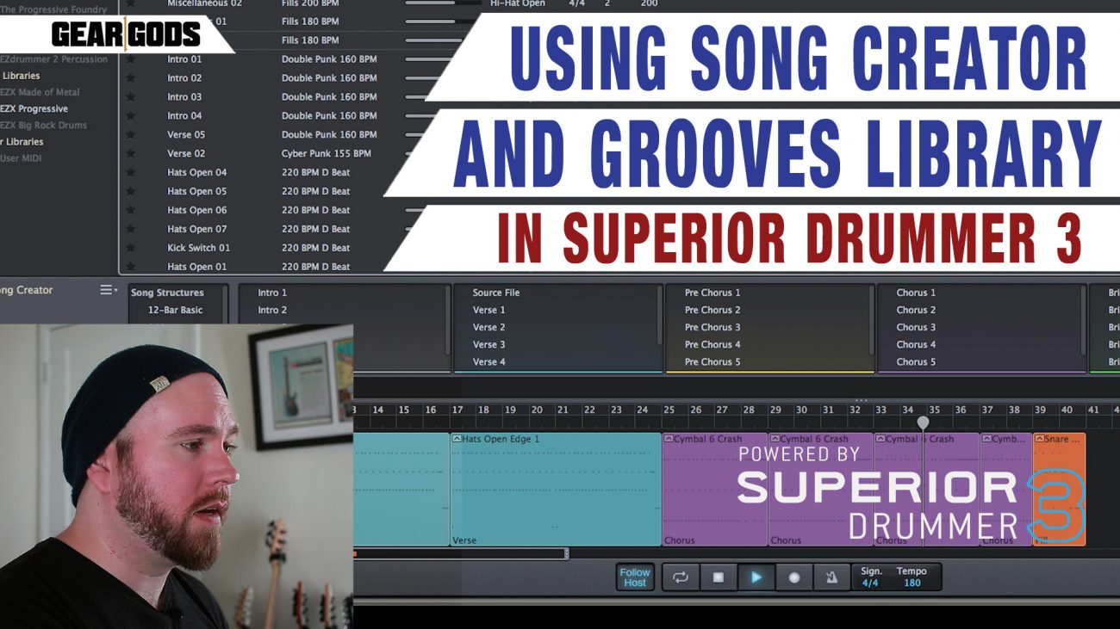
Task: Click the Sign. 4/4 time signature field
Action: [x=871, y=577]
